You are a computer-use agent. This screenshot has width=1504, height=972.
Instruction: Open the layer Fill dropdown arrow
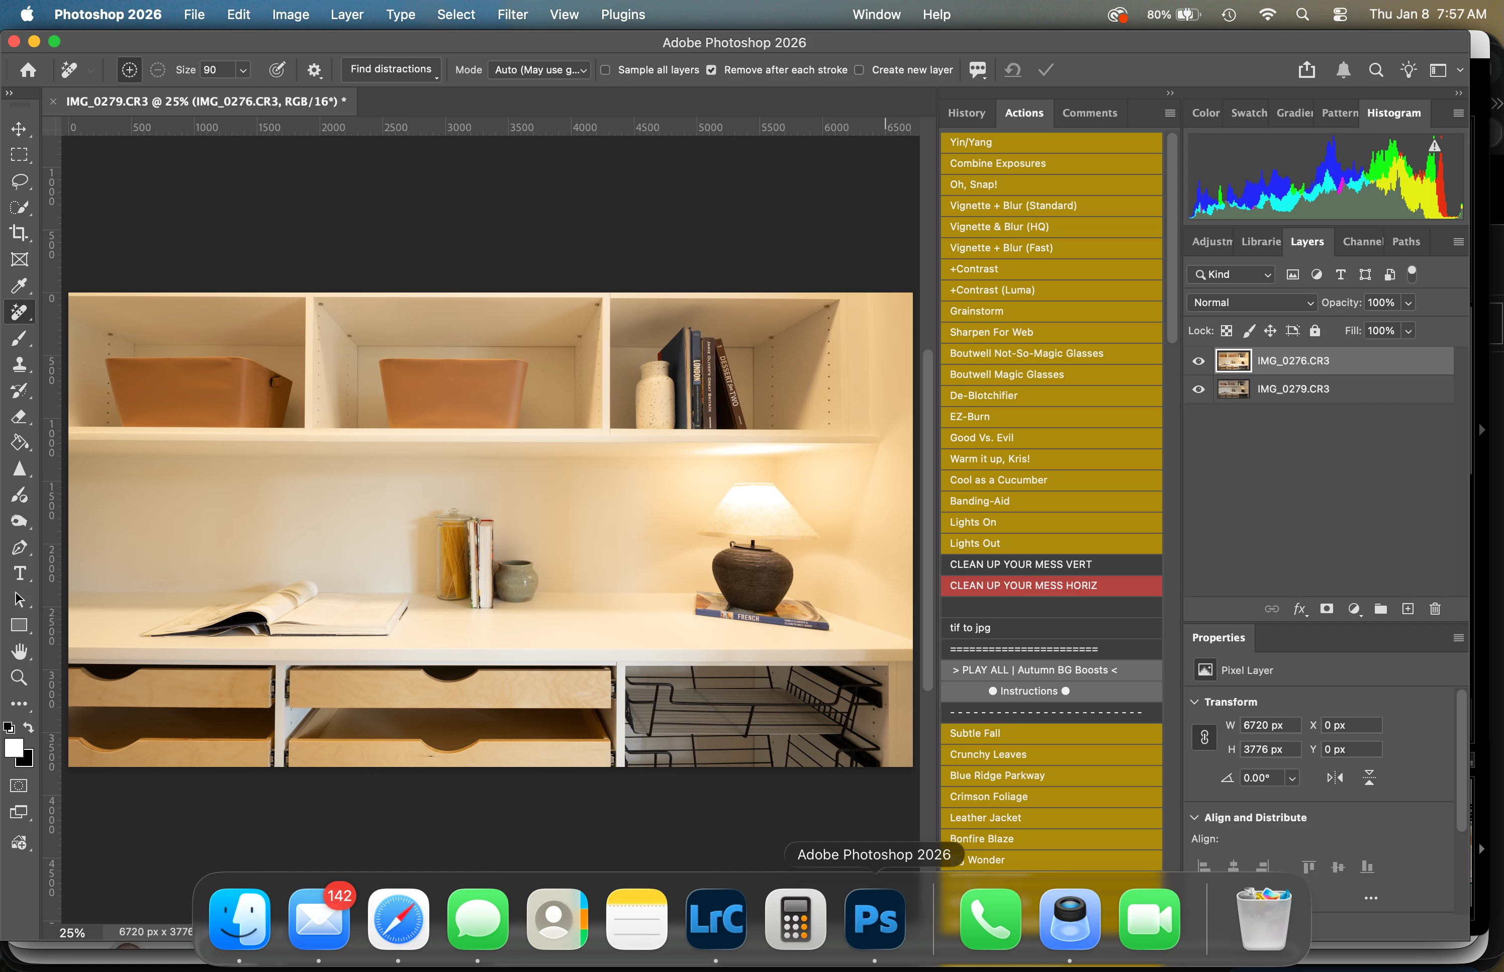[1408, 330]
